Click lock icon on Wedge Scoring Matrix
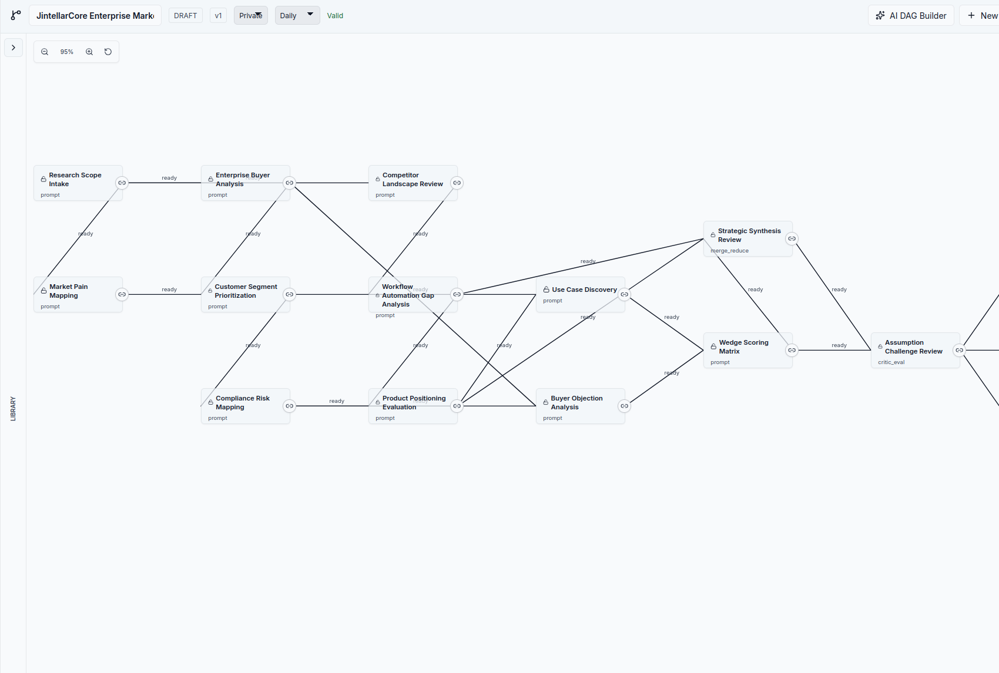 [x=713, y=346]
